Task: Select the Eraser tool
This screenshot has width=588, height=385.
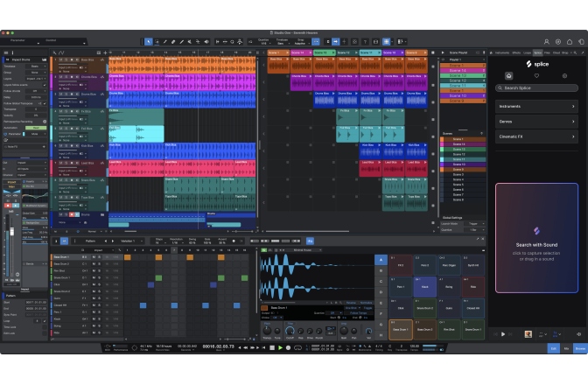Action: click(x=173, y=42)
